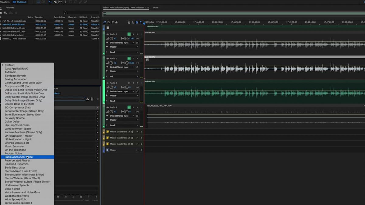This screenshot has width=365, height=205.
Task: Select Podcast Voice from preset list
Action: (13, 153)
